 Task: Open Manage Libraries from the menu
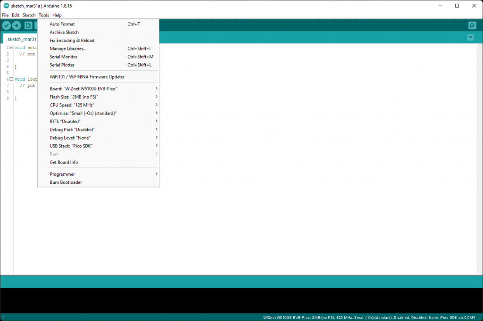point(98,49)
